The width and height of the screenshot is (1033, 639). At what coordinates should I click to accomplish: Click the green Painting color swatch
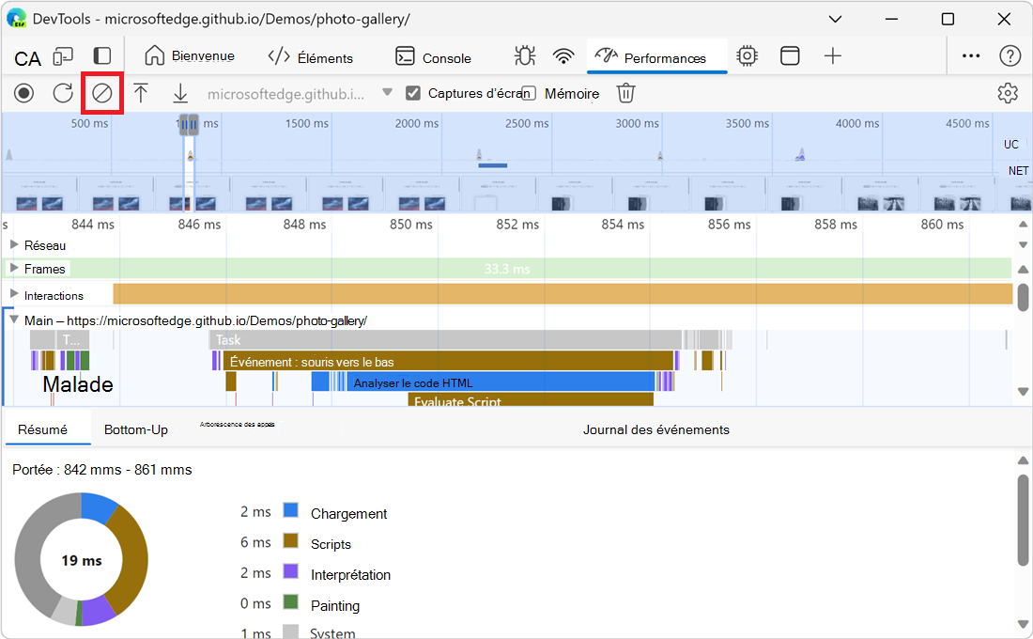(x=290, y=602)
